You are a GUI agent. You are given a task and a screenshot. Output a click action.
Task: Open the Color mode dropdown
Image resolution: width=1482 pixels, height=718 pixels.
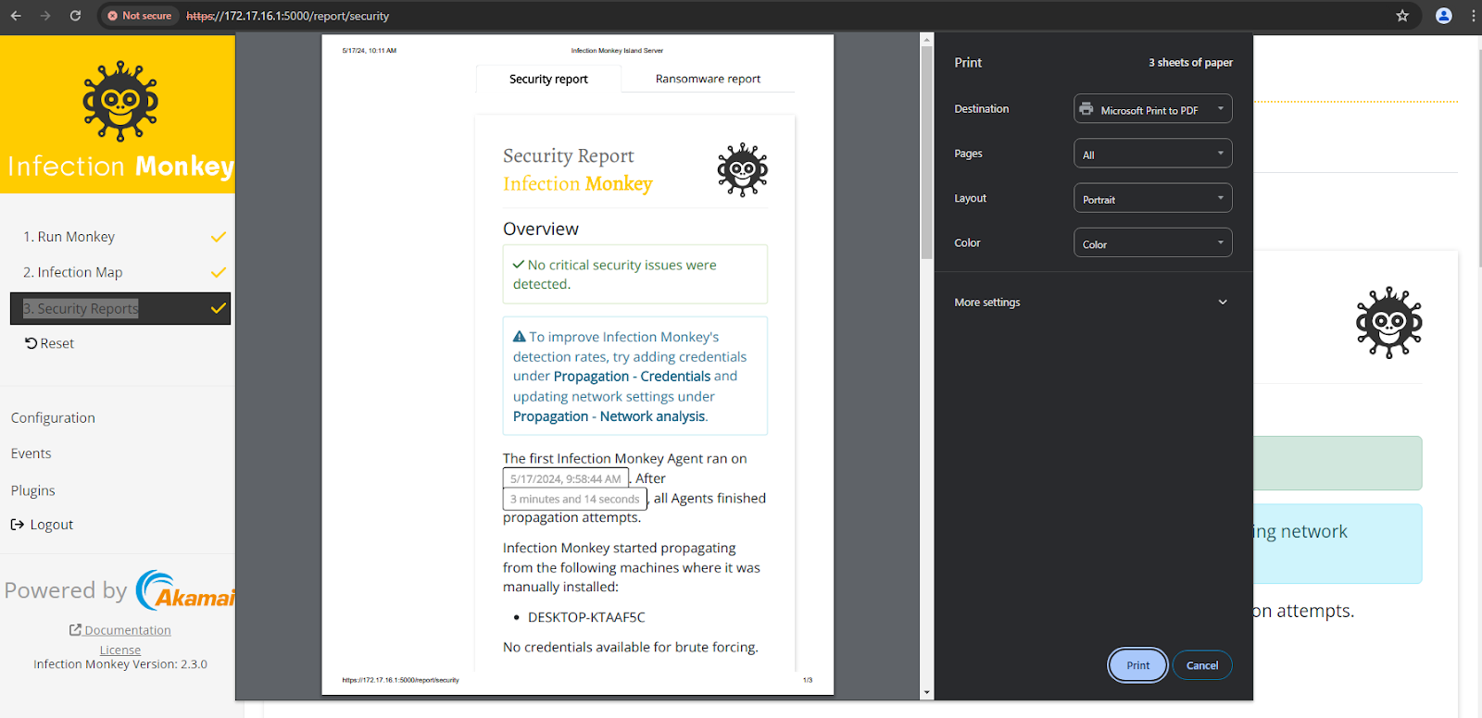[x=1152, y=242]
